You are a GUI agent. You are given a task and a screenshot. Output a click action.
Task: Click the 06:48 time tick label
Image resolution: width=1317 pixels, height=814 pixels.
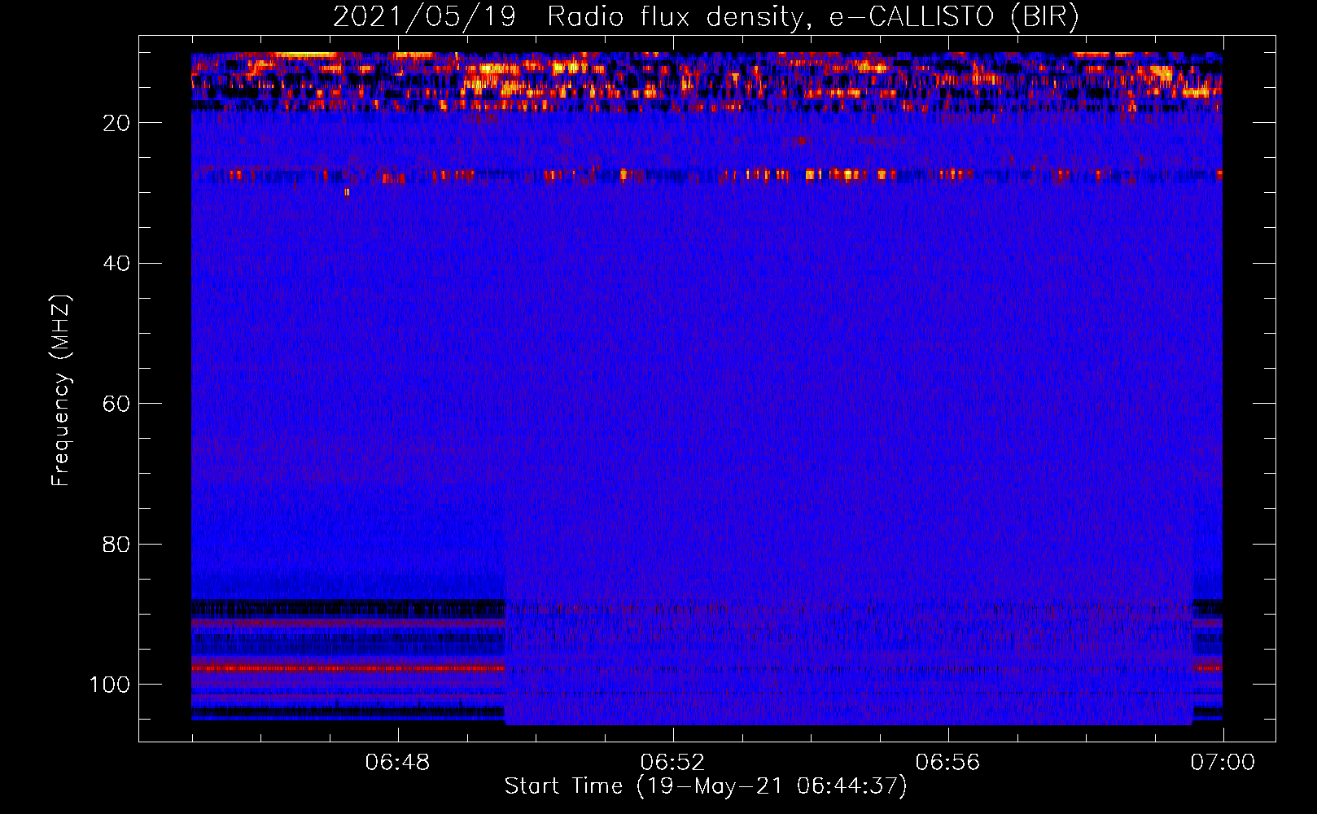398,763
